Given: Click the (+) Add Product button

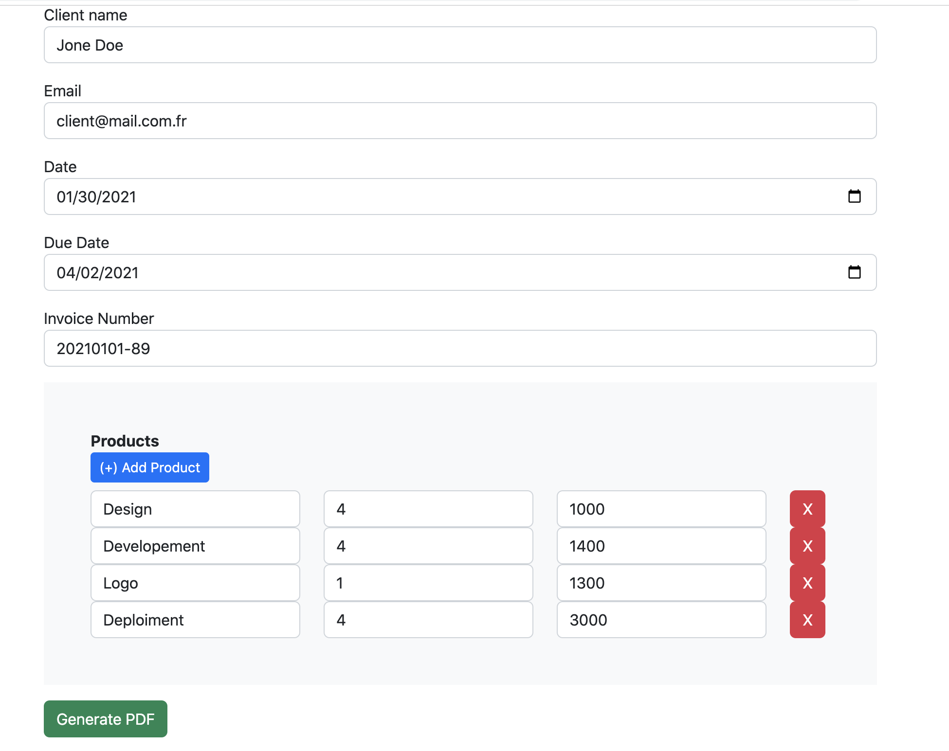Looking at the screenshot, I should point(150,467).
